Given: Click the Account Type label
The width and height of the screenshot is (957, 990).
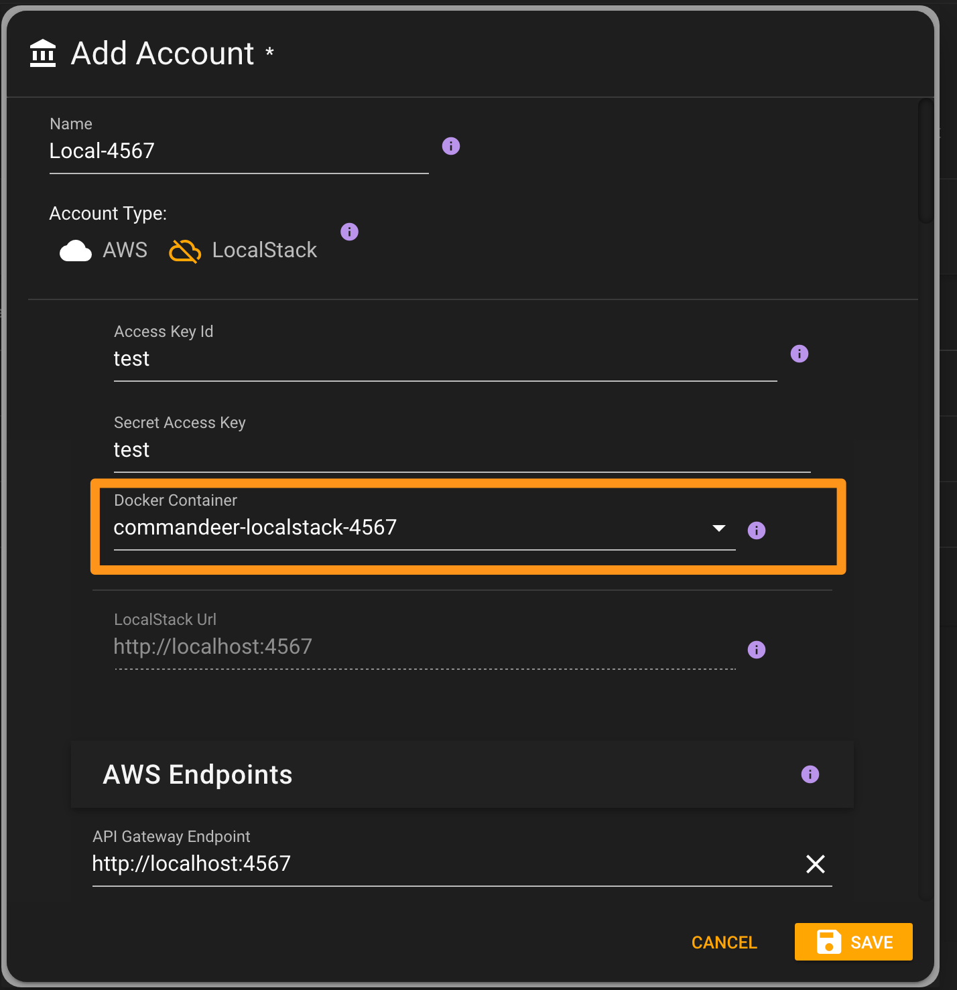Looking at the screenshot, I should pos(108,214).
